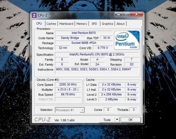This screenshot has height=139, width=176.
Task: Click the Tools button
Action: click(x=107, y=120)
